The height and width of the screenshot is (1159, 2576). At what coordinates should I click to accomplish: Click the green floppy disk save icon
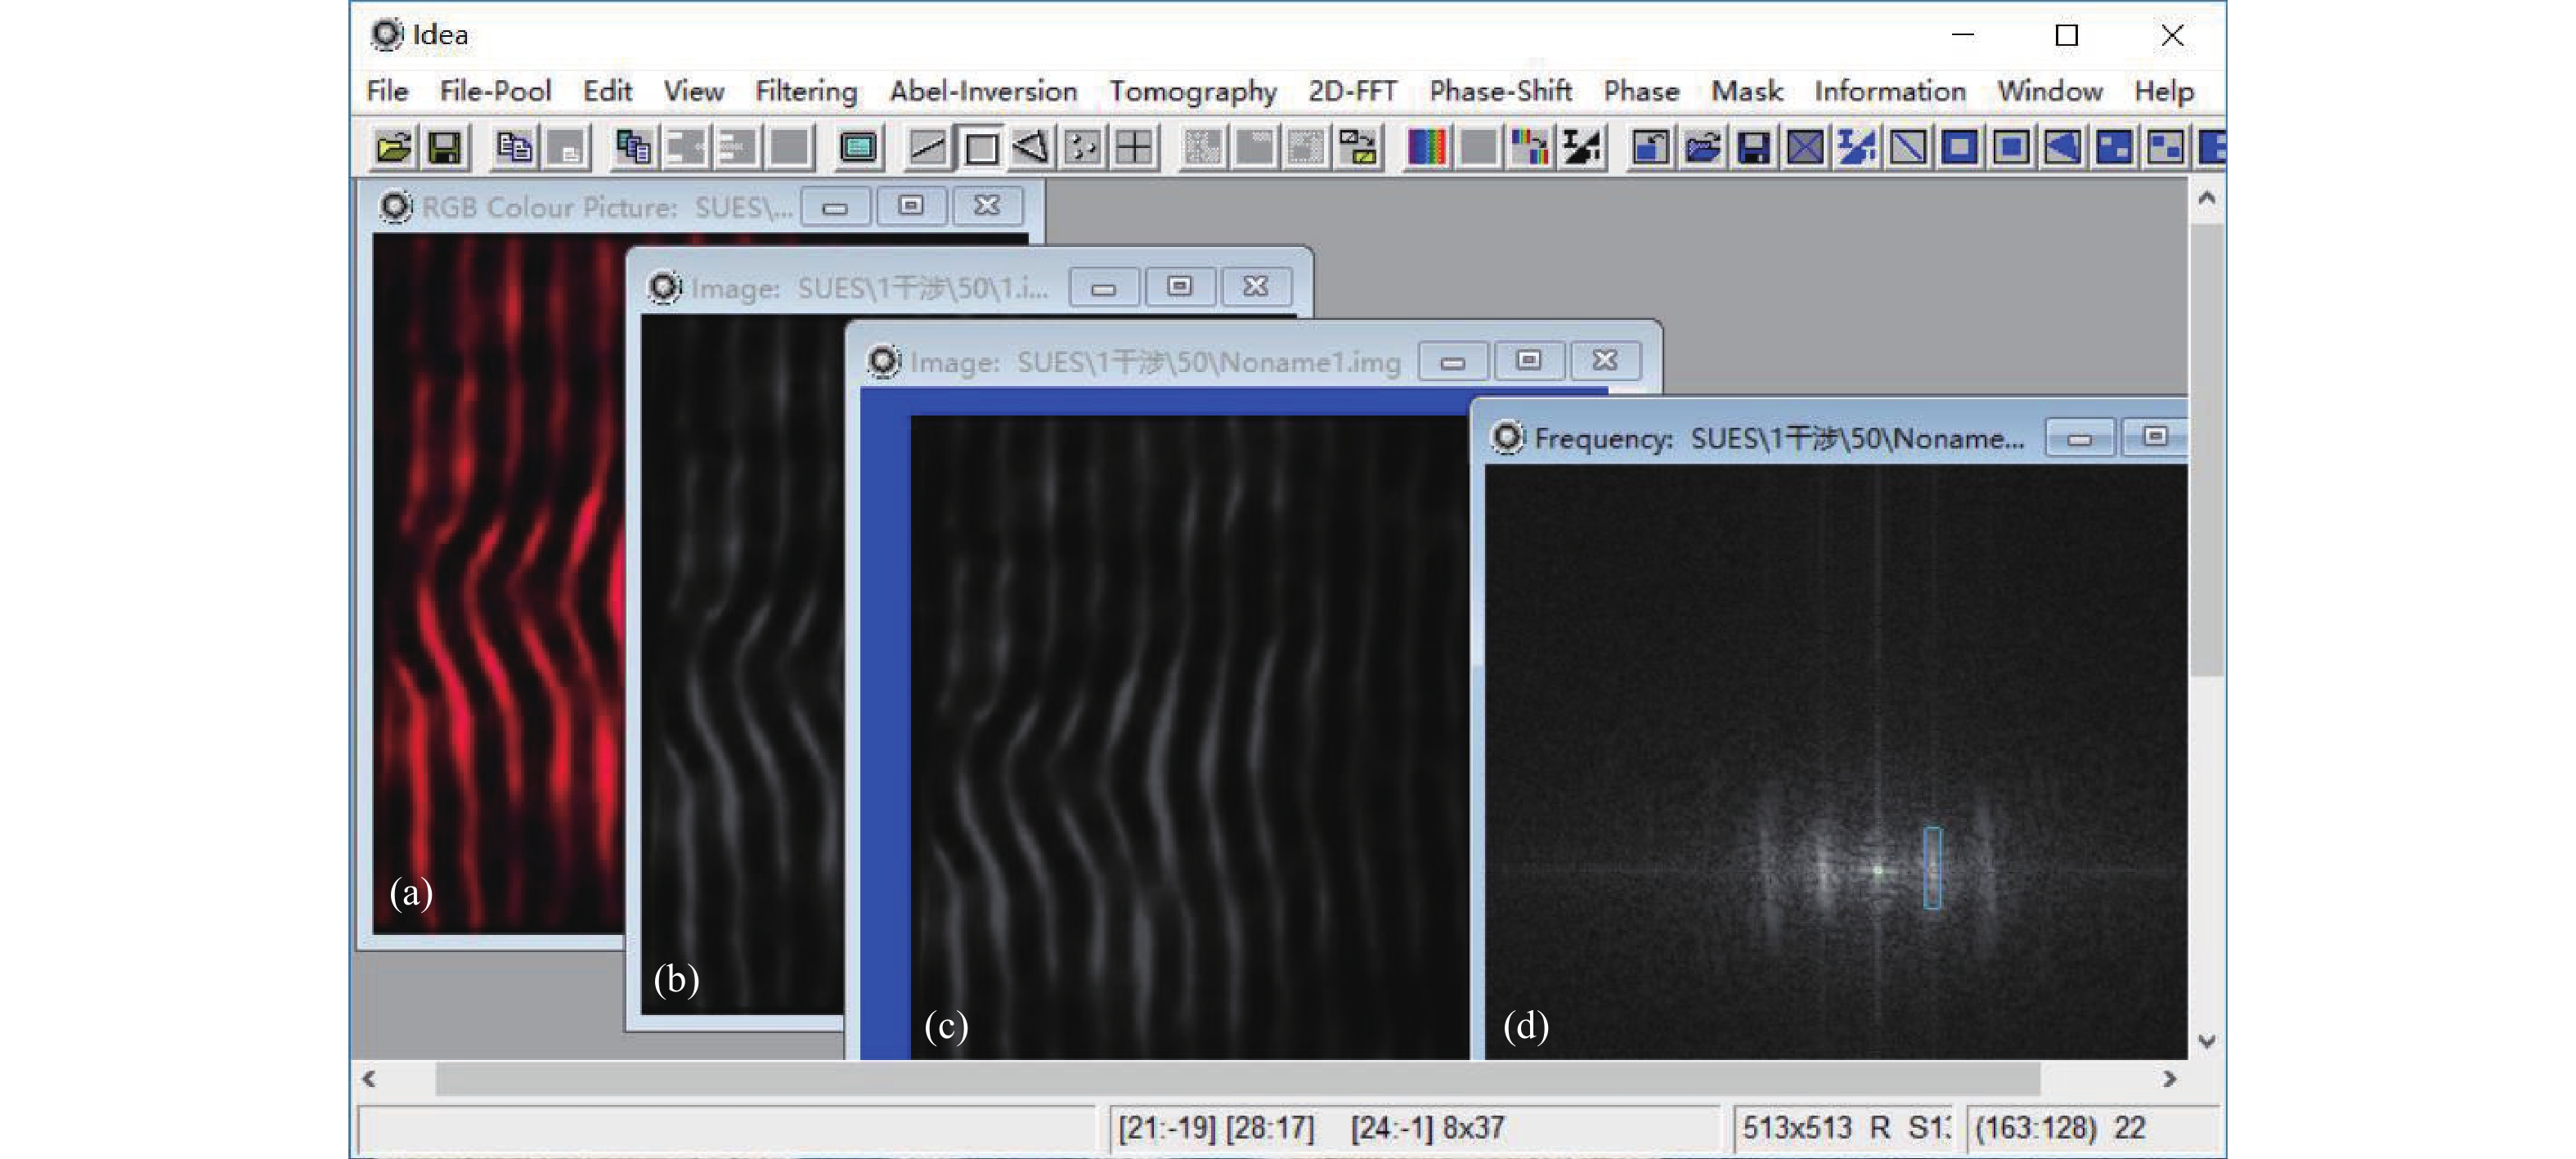point(444,148)
